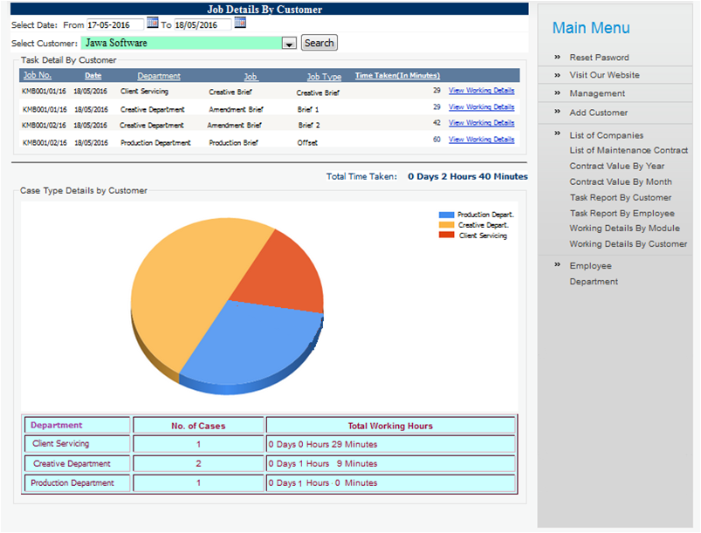Select Production Department cell in summary table
This screenshot has width=701, height=533.
coord(78,483)
